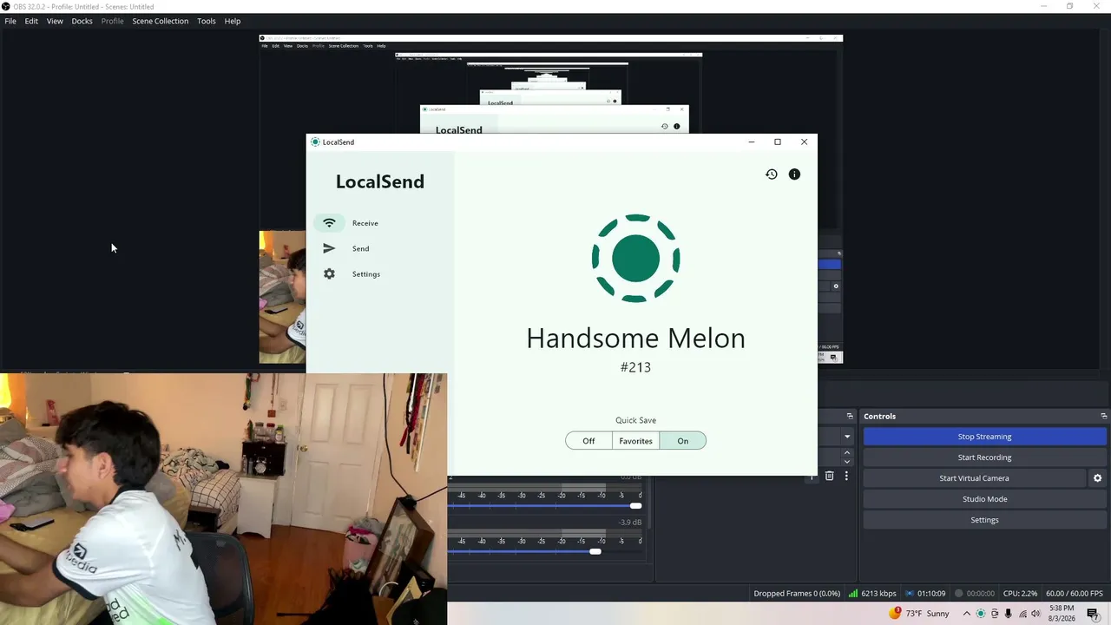Open the OBS File menu
The height and width of the screenshot is (625, 1111).
(x=10, y=21)
